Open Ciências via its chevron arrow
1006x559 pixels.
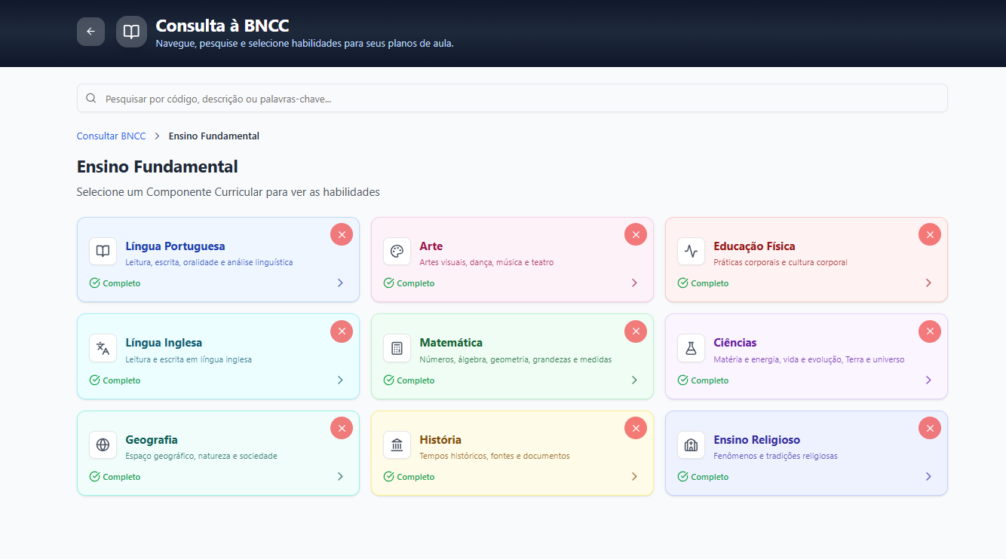point(928,380)
